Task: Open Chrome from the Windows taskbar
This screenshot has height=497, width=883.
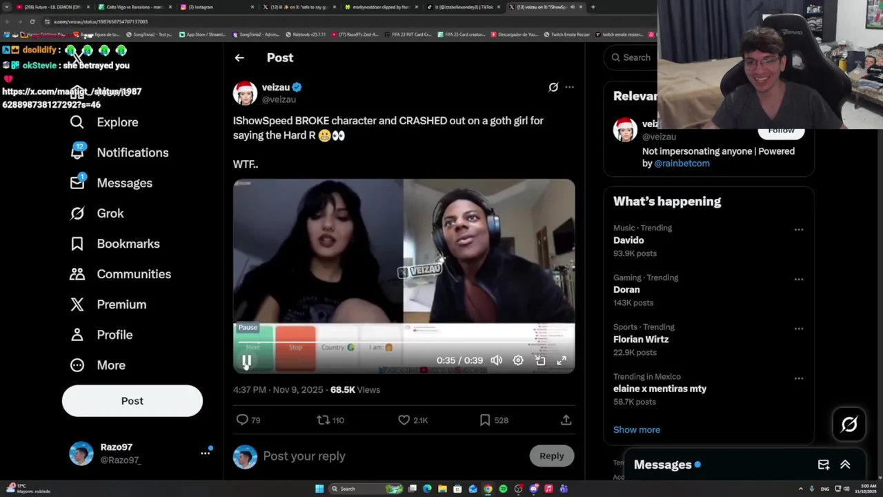Action: tap(488, 489)
